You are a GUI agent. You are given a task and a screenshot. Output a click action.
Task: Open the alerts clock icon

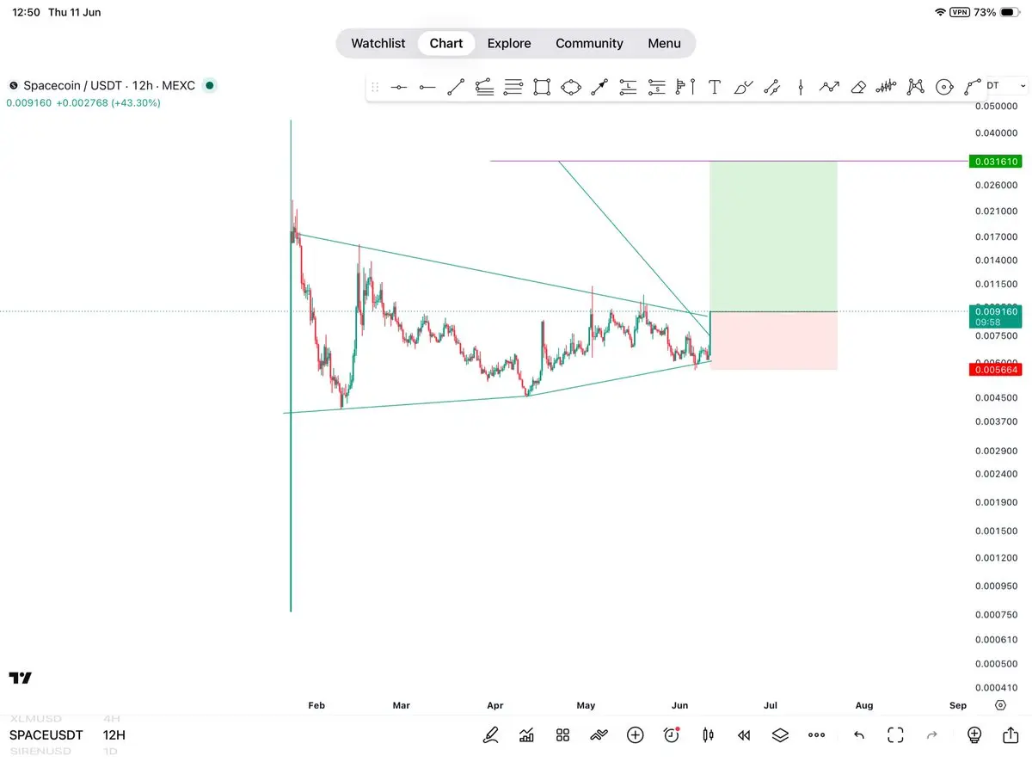point(672,735)
